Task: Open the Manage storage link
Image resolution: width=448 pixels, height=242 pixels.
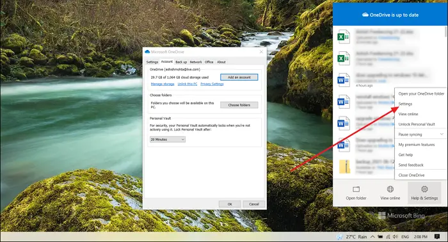Action: pos(163,84)
